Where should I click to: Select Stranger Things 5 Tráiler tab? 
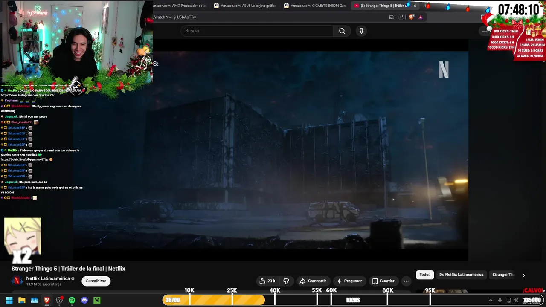[381, 6]
